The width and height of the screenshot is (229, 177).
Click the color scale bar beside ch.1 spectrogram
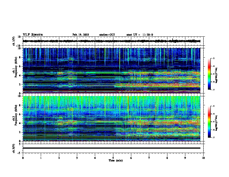209,74
